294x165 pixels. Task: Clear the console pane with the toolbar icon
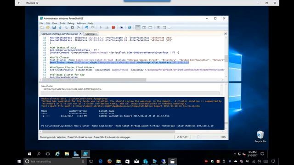point(79,27)
